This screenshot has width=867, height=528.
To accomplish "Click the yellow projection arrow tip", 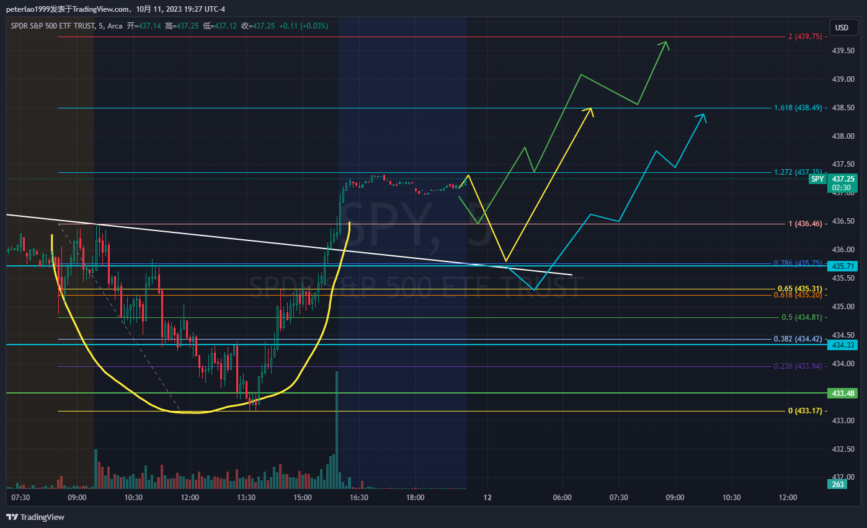I will pyautogui.click(x=590, y=110).
